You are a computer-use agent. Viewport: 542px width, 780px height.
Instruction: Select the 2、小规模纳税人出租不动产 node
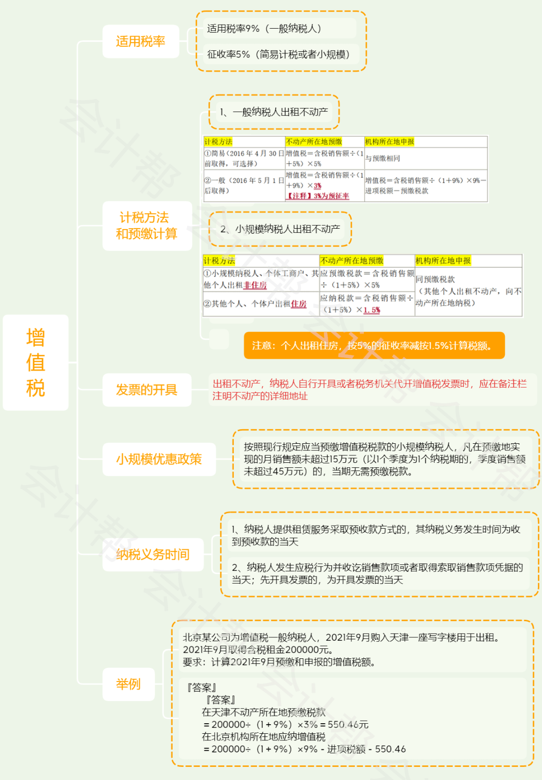click(280, 229)
